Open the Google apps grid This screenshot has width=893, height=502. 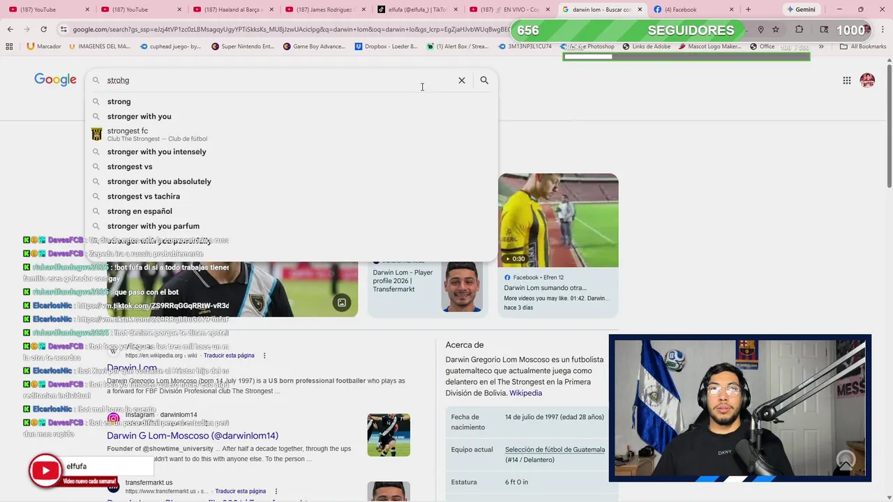[x=846, y=80]
